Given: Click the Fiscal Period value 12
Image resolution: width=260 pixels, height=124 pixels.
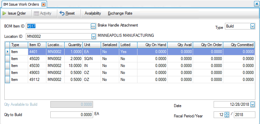Looking at the screenshot, I should coord(219,115).
